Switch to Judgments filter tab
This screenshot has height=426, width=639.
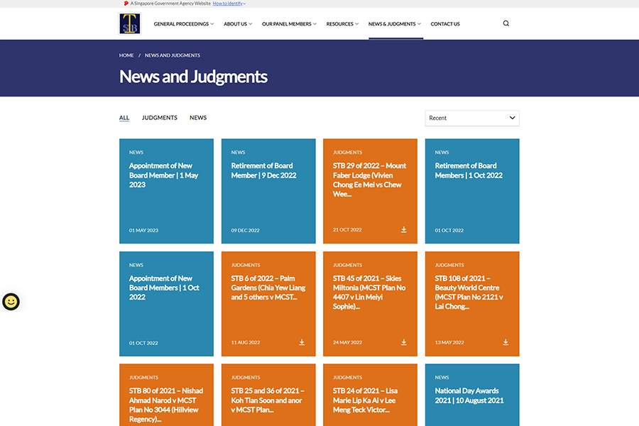[159, 118]
